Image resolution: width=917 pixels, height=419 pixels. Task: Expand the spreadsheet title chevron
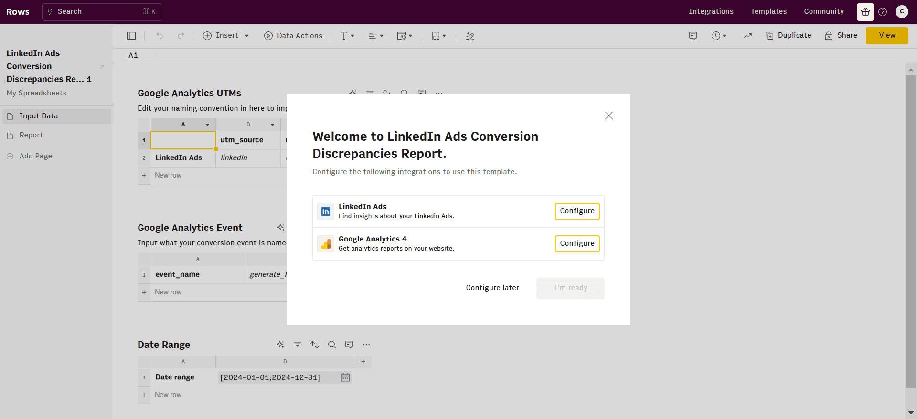102,66
